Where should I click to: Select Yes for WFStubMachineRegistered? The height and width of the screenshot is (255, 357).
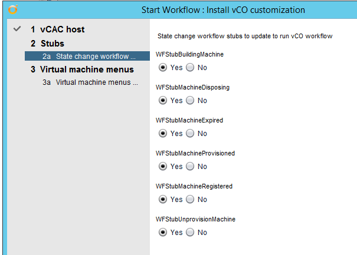(x=163, y=199)
